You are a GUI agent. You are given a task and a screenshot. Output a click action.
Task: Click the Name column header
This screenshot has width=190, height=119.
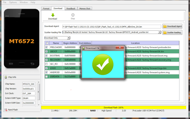pyautogui.click(x=56, y=43)
